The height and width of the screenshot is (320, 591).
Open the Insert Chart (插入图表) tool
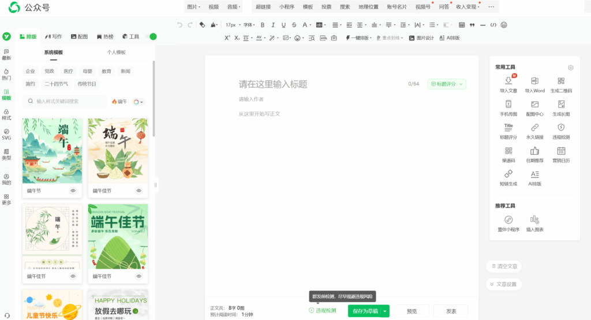[x=535, y=224]
